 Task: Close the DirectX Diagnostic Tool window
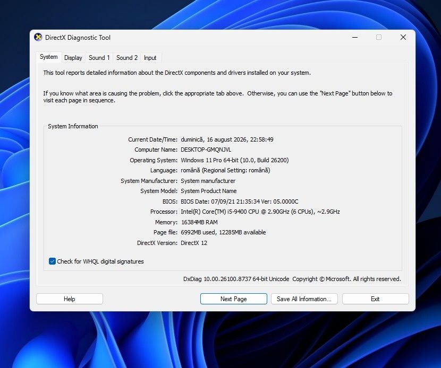tap(403, 37)
